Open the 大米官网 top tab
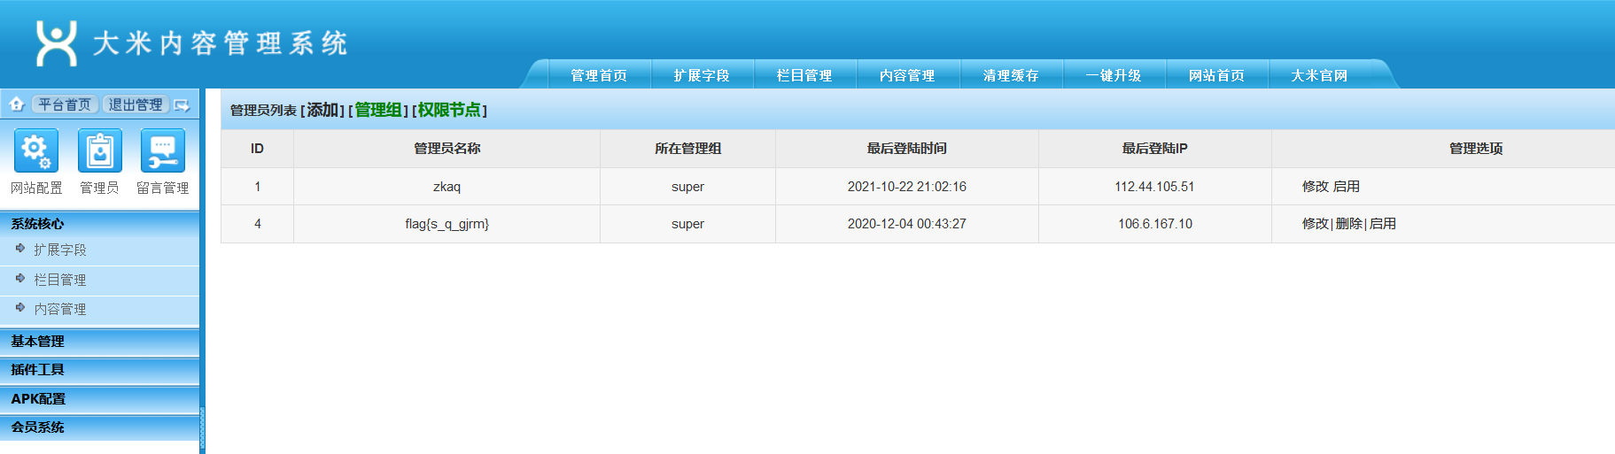 1319,75
